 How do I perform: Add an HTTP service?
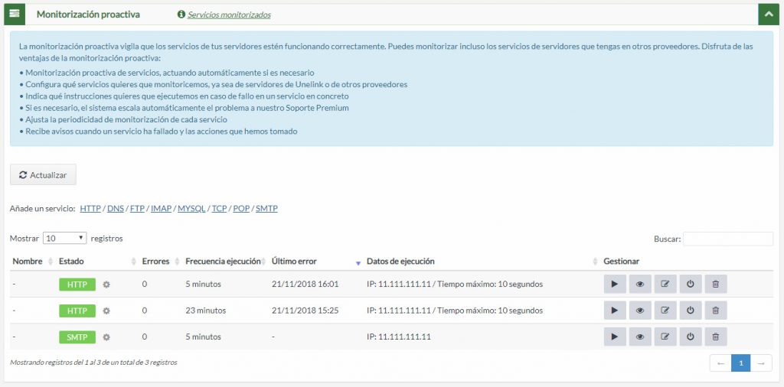coord(90,209)
